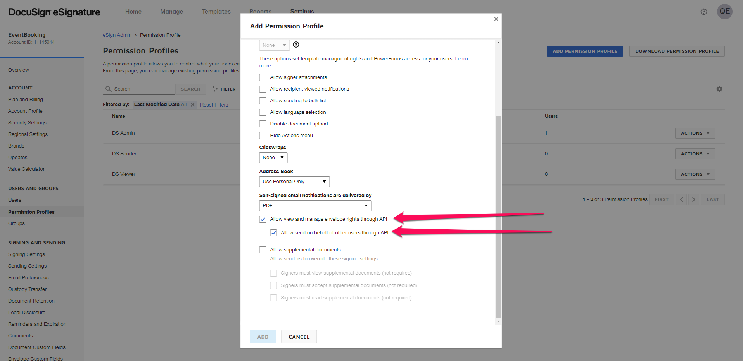This screenshot has height=361, width=743.
Task: Click the Cancel button in dialog
Action: (299, 337)
